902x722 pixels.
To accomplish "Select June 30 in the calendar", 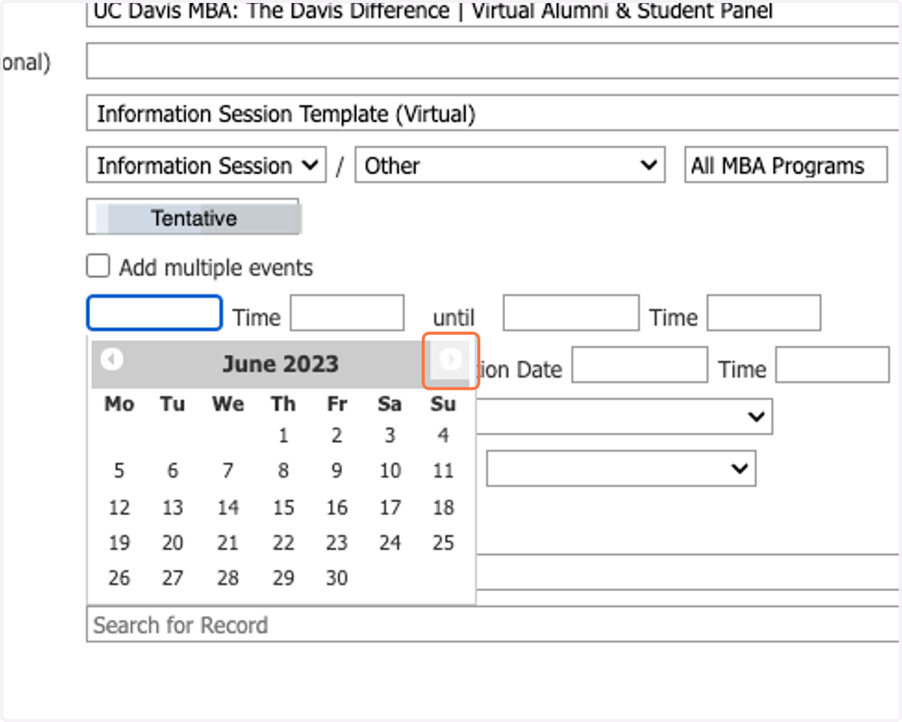I will (x=337, y=578).
